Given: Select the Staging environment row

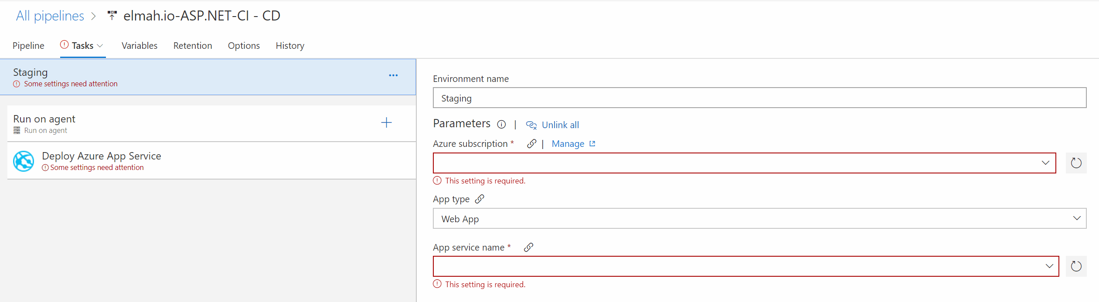Looking at the screenshot, I should click(208, 77).
